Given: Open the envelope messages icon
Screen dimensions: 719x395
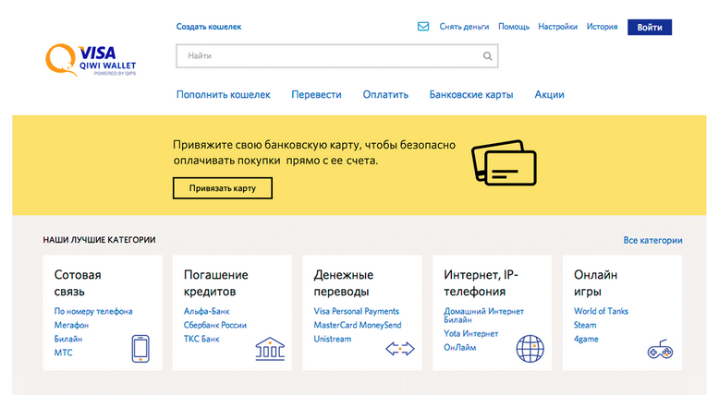Looking at the screenshot, I should tap(423, 27).
